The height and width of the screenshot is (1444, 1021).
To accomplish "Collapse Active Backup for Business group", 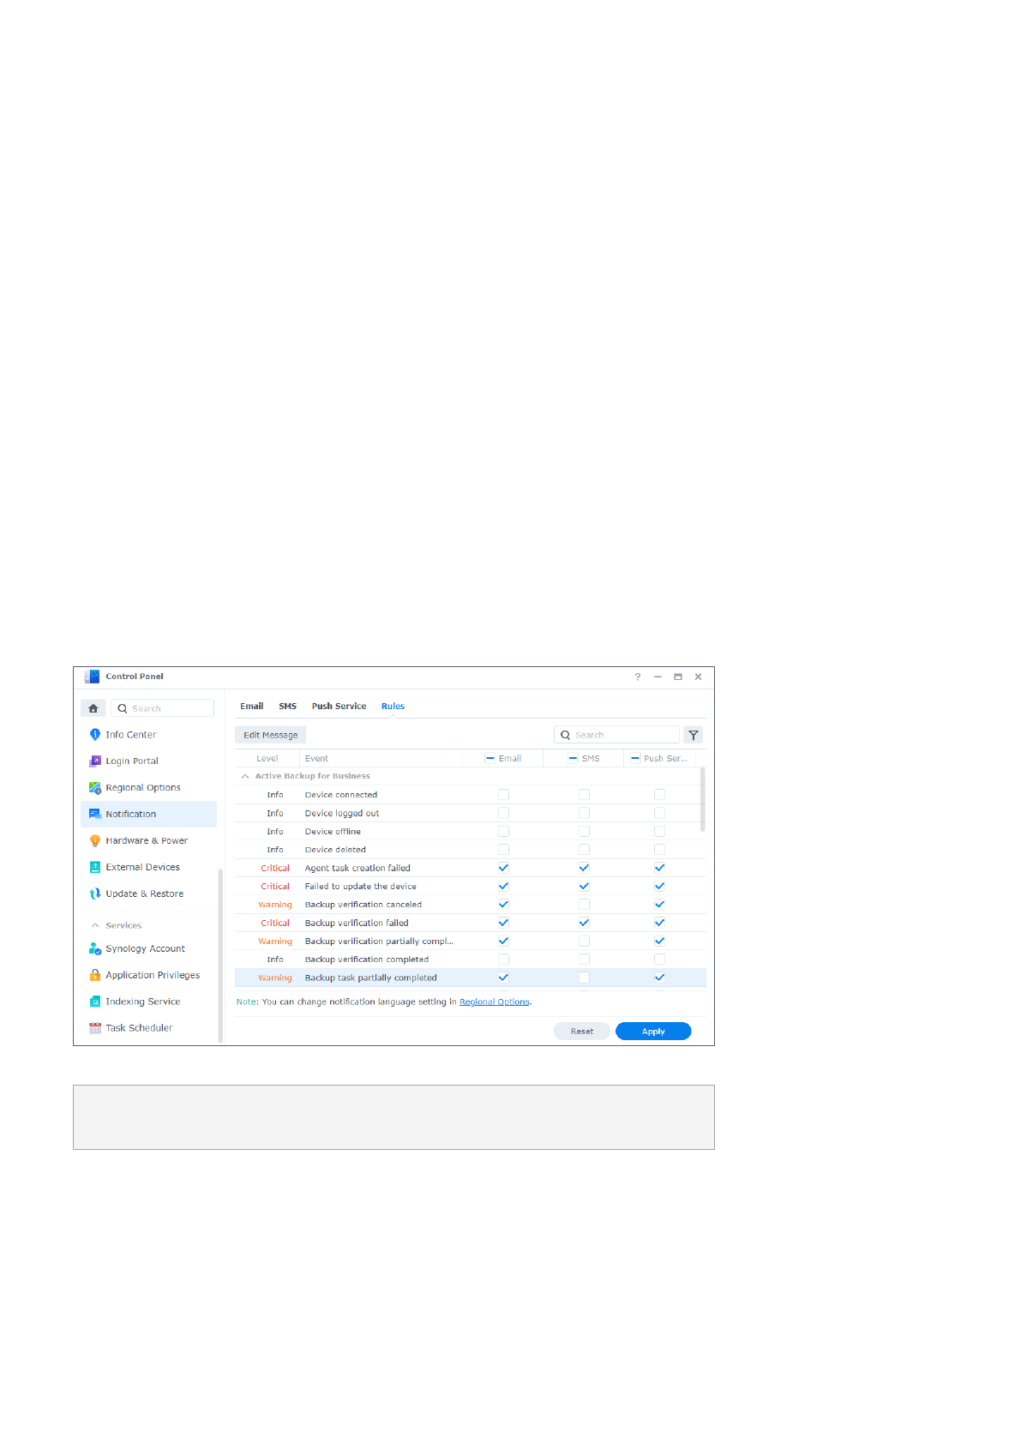I will tap(245, 776).
